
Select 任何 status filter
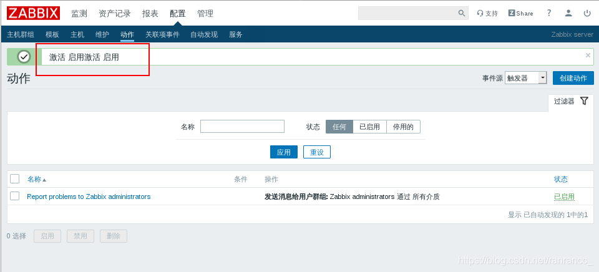click(x=339, y=127)
